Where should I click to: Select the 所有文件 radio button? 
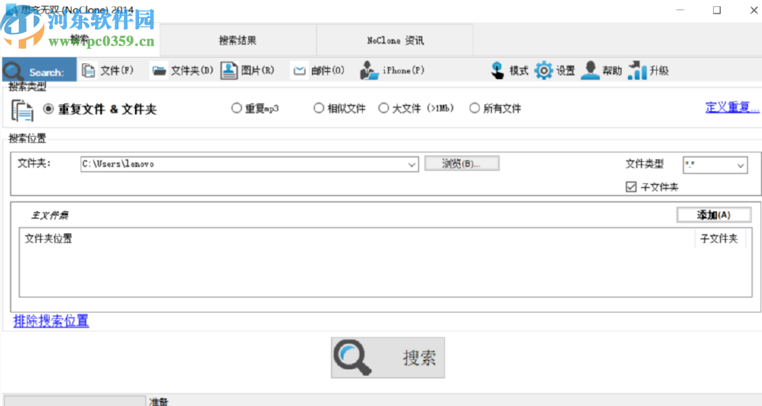pos(474,107)
